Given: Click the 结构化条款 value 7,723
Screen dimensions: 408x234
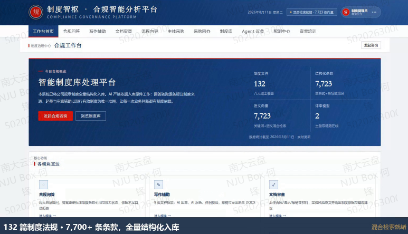Looking at the screenshot, I should point(324,84).
